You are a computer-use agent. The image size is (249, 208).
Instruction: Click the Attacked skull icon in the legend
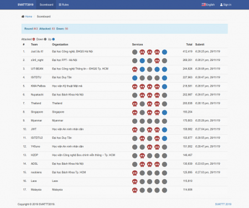coord(34,39)
